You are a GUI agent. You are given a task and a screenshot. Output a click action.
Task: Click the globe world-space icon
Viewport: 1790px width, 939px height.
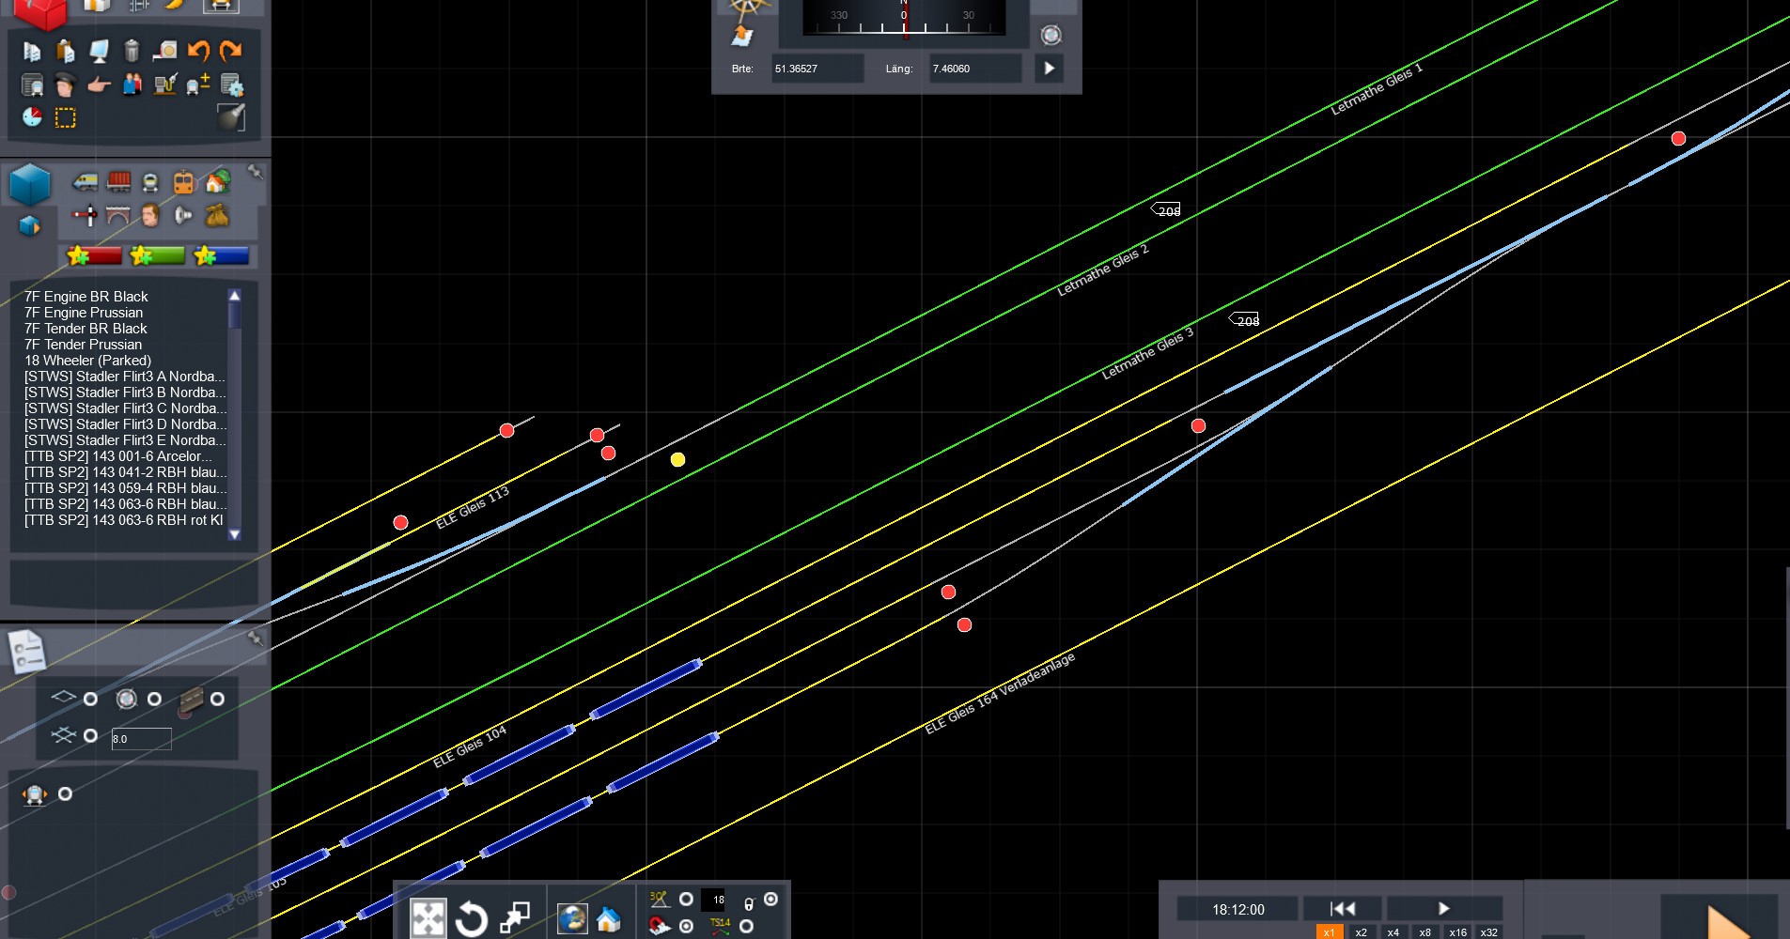[572, 918]
